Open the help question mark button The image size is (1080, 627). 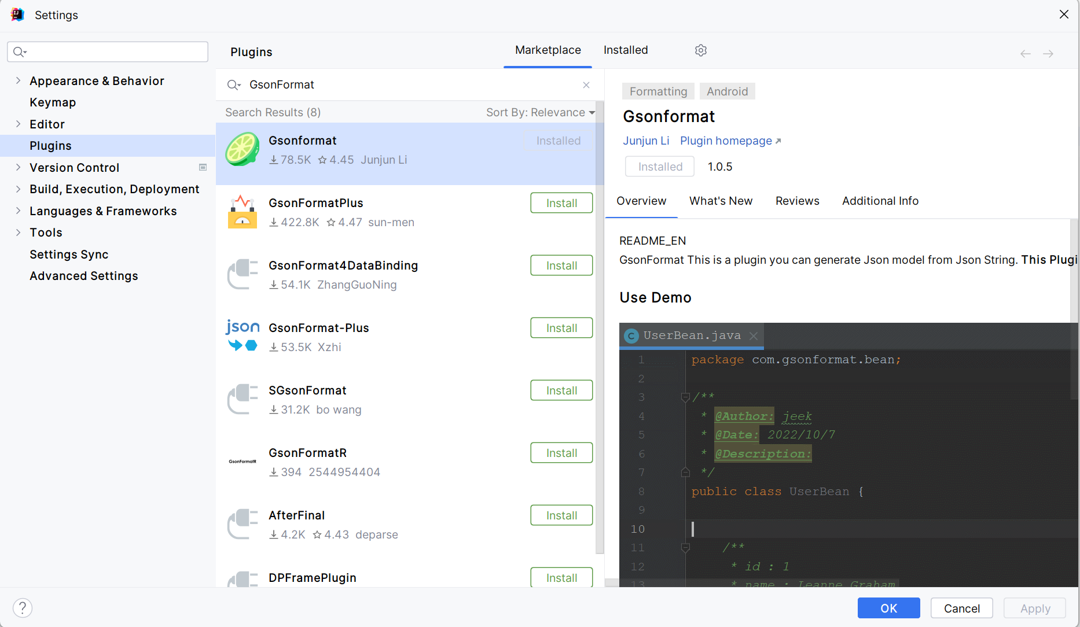point(23,608)
